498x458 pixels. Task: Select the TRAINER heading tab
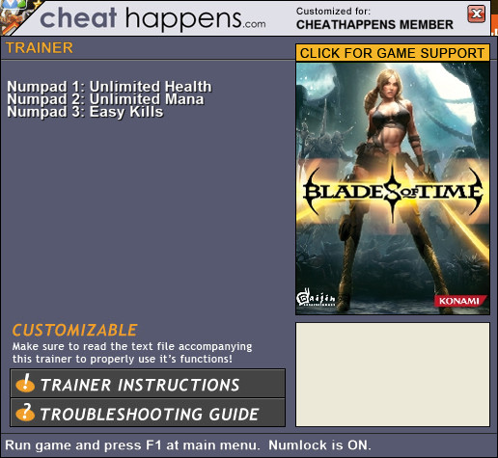click(x=40, y=48)
